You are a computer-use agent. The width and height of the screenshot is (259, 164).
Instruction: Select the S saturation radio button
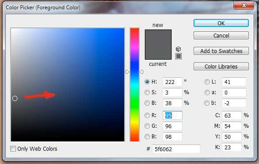pyautogui.click(x=147, y=92)
